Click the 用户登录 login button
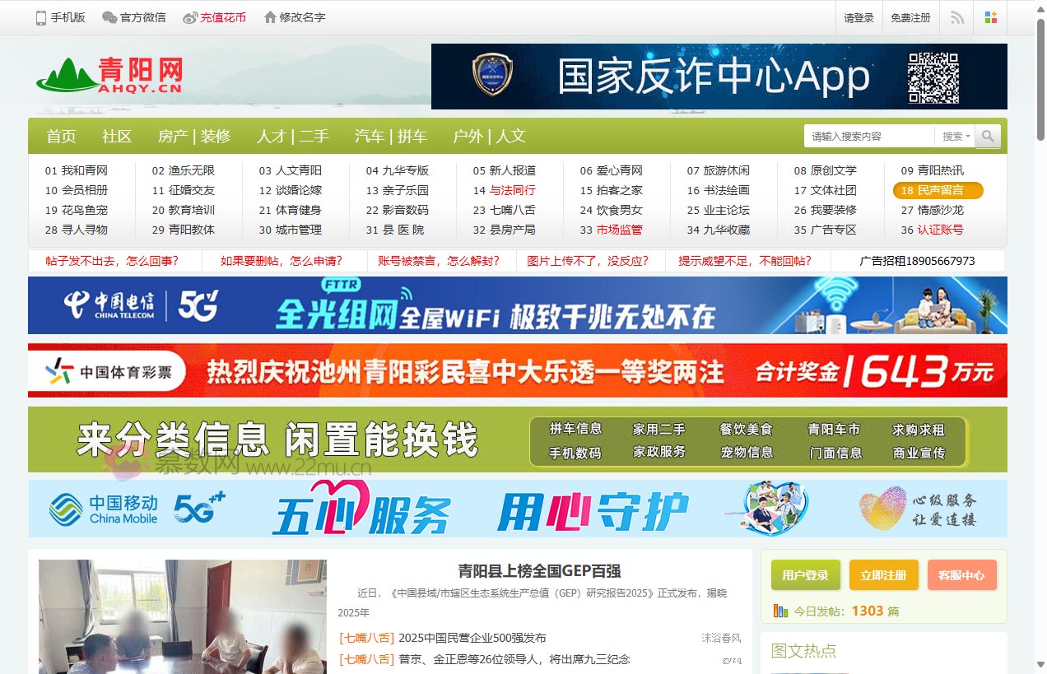This screenshot has height=674, width=1047. coord(805,575)
